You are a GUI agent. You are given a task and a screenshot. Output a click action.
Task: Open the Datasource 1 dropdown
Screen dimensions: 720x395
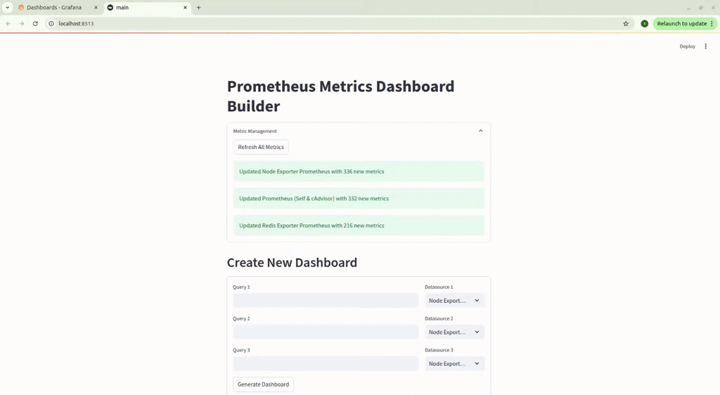point(455,301)
